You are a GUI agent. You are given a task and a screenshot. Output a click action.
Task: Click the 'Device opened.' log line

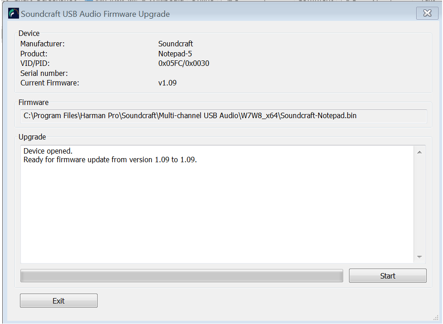(x=48, y=151)
